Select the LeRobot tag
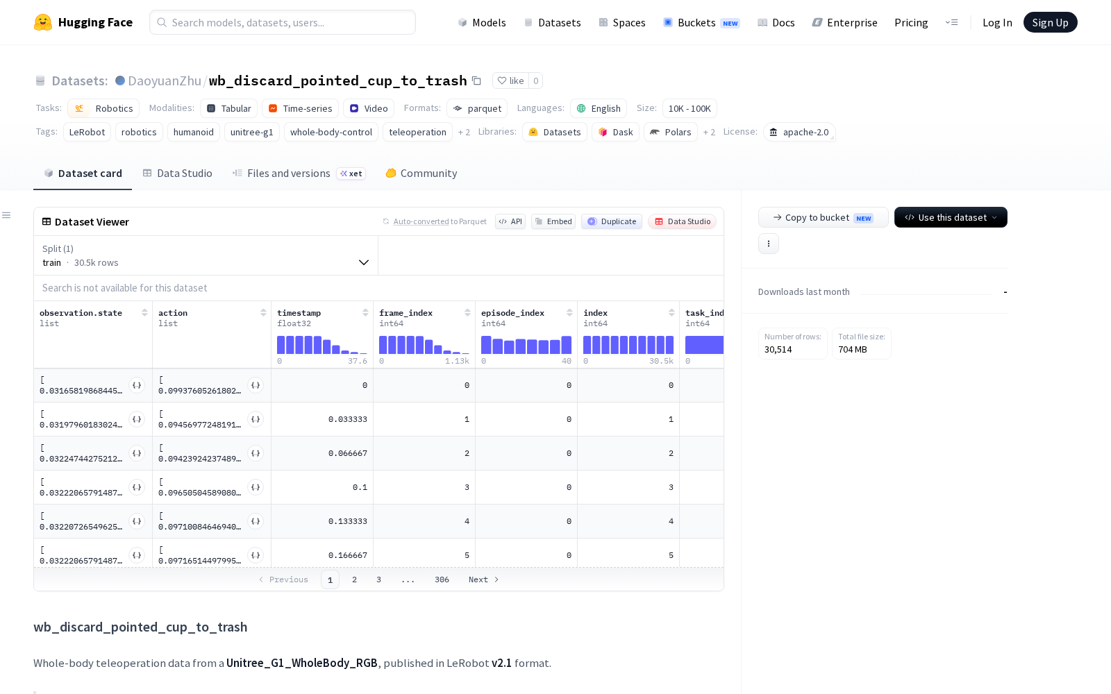Viewport: 1111px width, 694px height. 87,132
